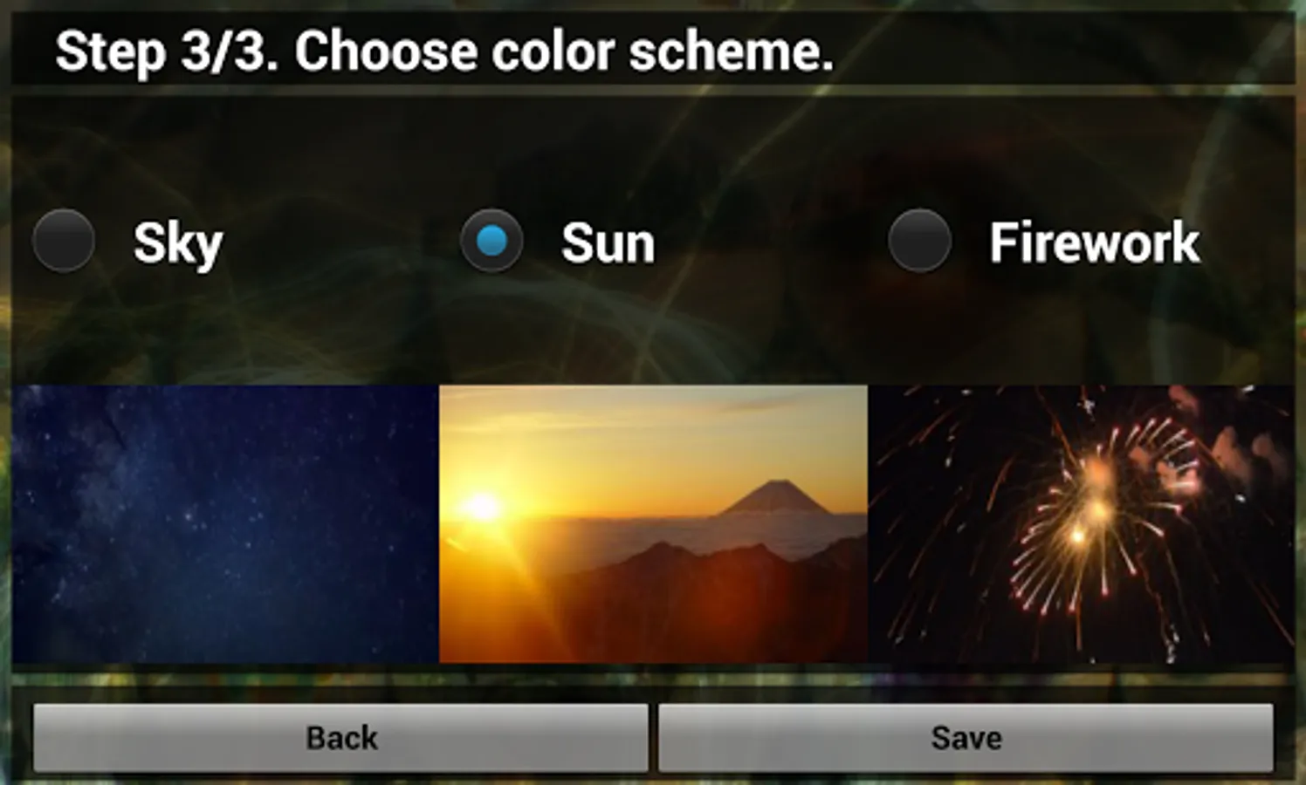Click the Mount Fuji peak silhouette

(x=773, y=497)
